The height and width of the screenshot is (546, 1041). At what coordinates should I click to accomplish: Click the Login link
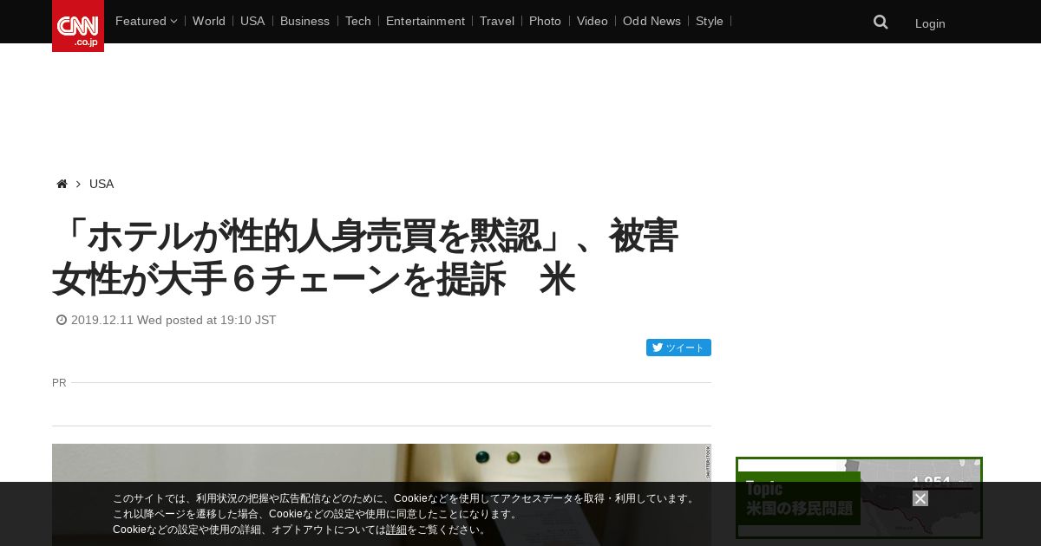pyautogui.click(x=930, y=23)
